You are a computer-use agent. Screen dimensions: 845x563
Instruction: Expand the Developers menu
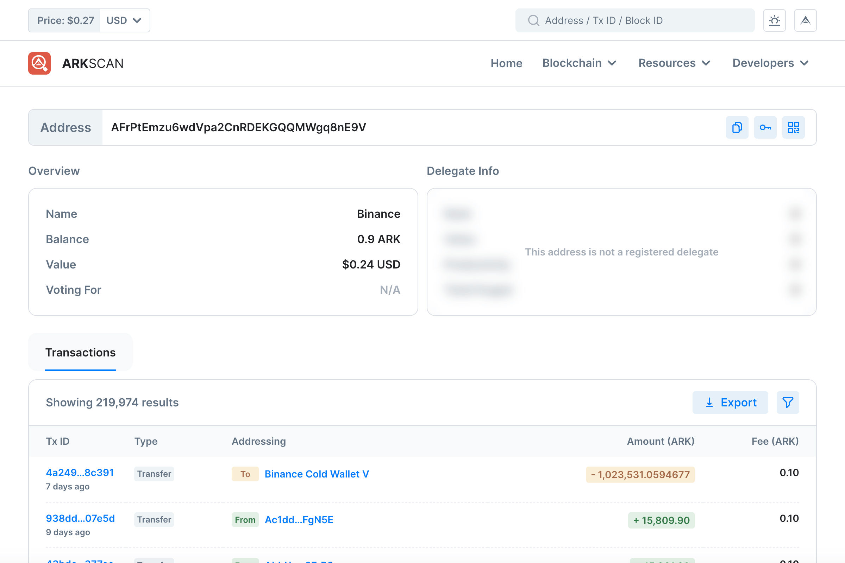click(770, 63)
